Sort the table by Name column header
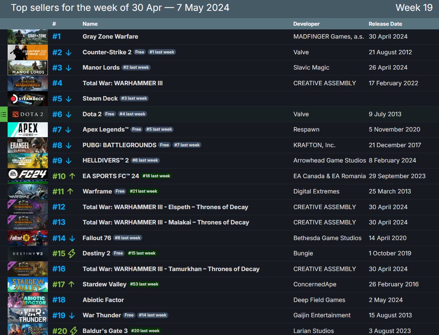 90,24
